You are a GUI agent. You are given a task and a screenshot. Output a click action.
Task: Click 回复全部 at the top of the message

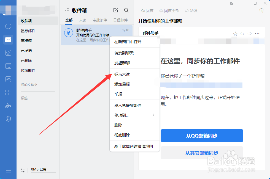(x=169, y=11)
